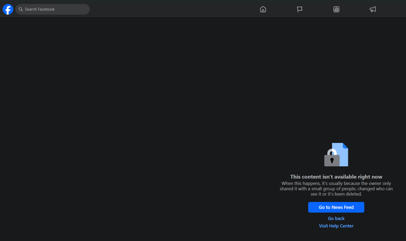The height and width of the screenshot is (241, 406).
Task: Click the 'This content isn't available right now' heading
Action: pyautogui.click(x=336, y=177)
